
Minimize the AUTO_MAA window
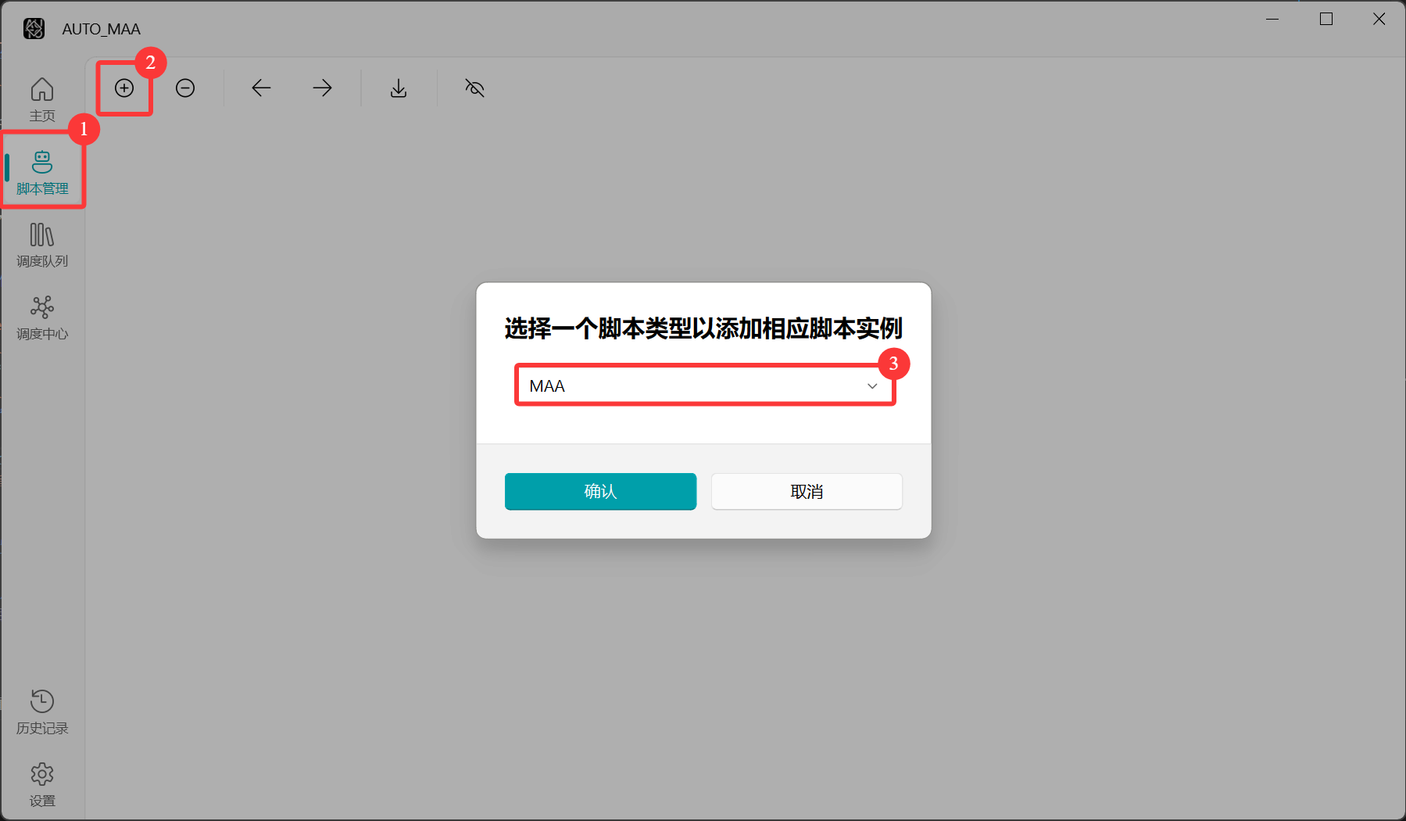1272,20
